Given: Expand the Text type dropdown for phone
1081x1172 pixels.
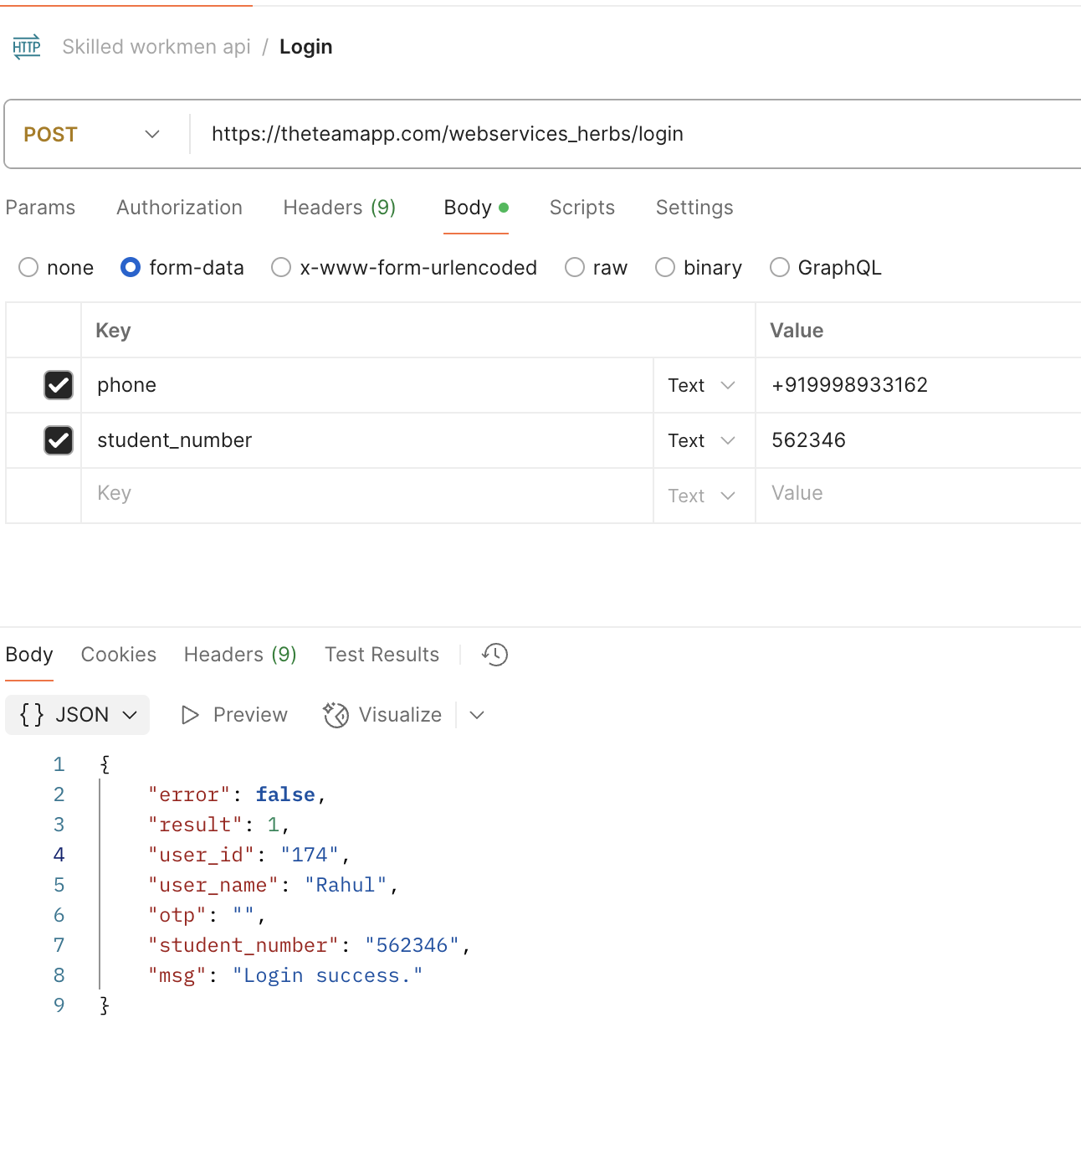Looking at the screenshot, I should (x=701, y=385).
